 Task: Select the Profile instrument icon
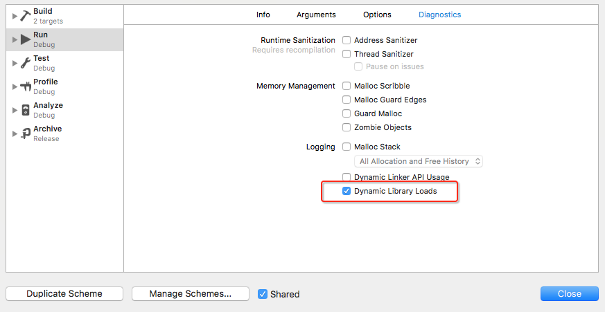(26, 86)
